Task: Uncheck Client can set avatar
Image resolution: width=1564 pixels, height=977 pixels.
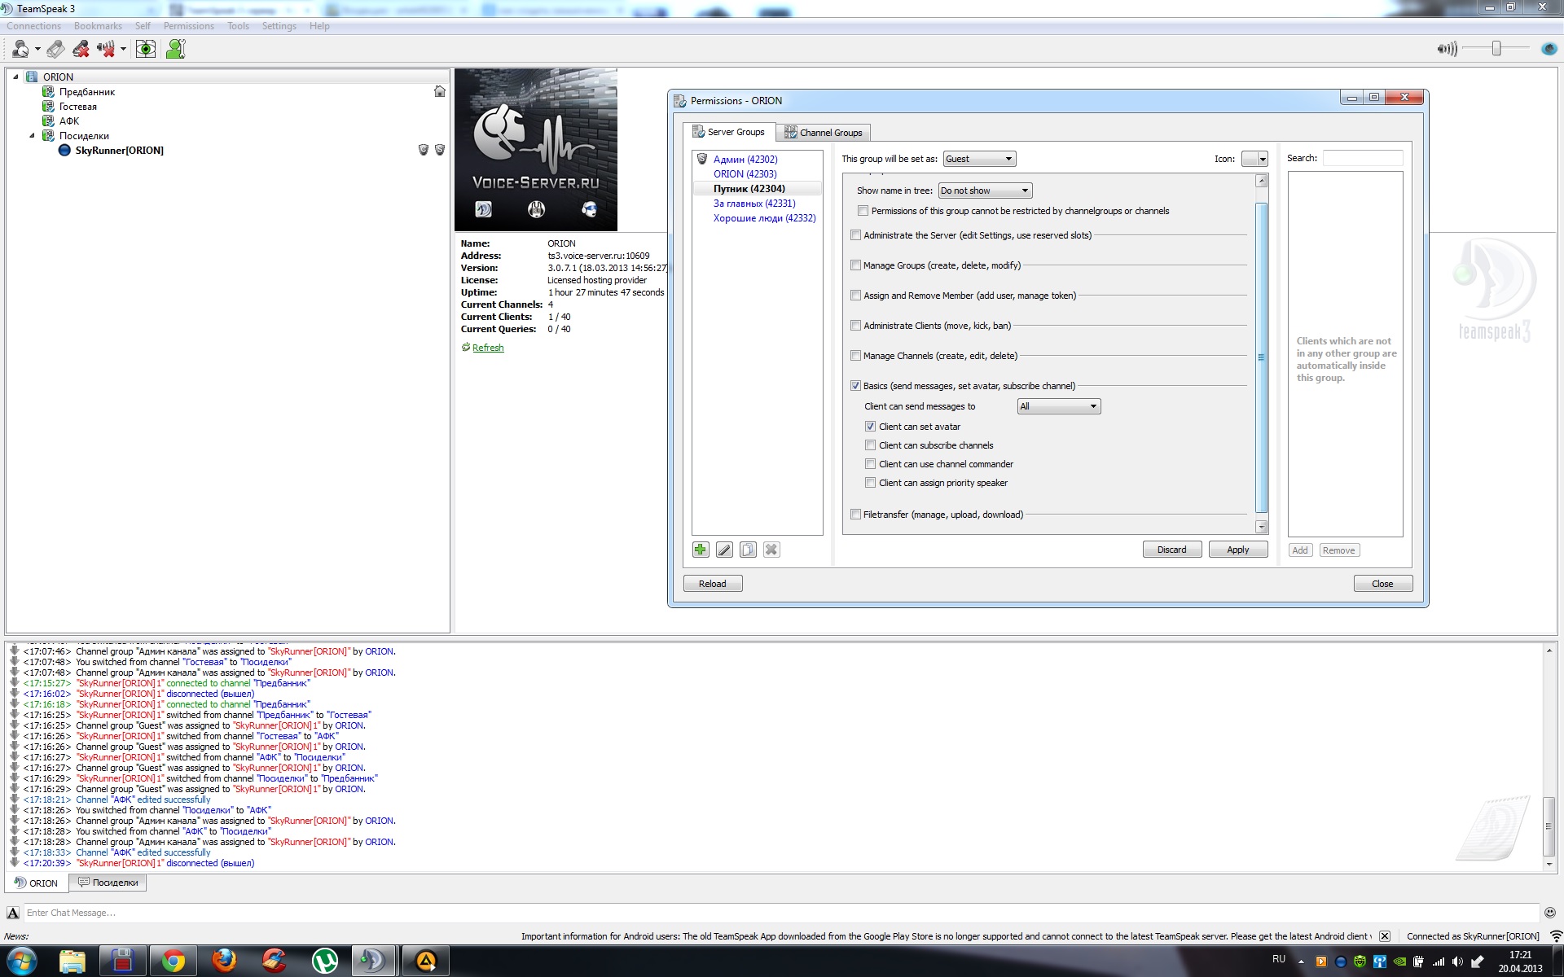Action: pos(871,427)
